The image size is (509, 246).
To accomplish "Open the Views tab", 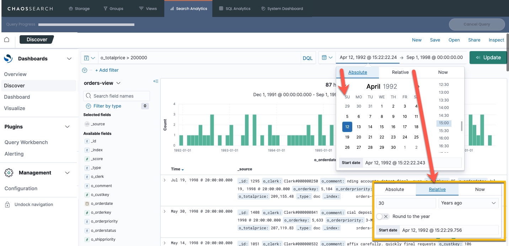I will click(148, 9).
